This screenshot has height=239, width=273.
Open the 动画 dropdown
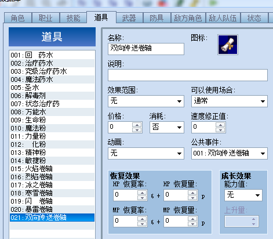point(146,153)
